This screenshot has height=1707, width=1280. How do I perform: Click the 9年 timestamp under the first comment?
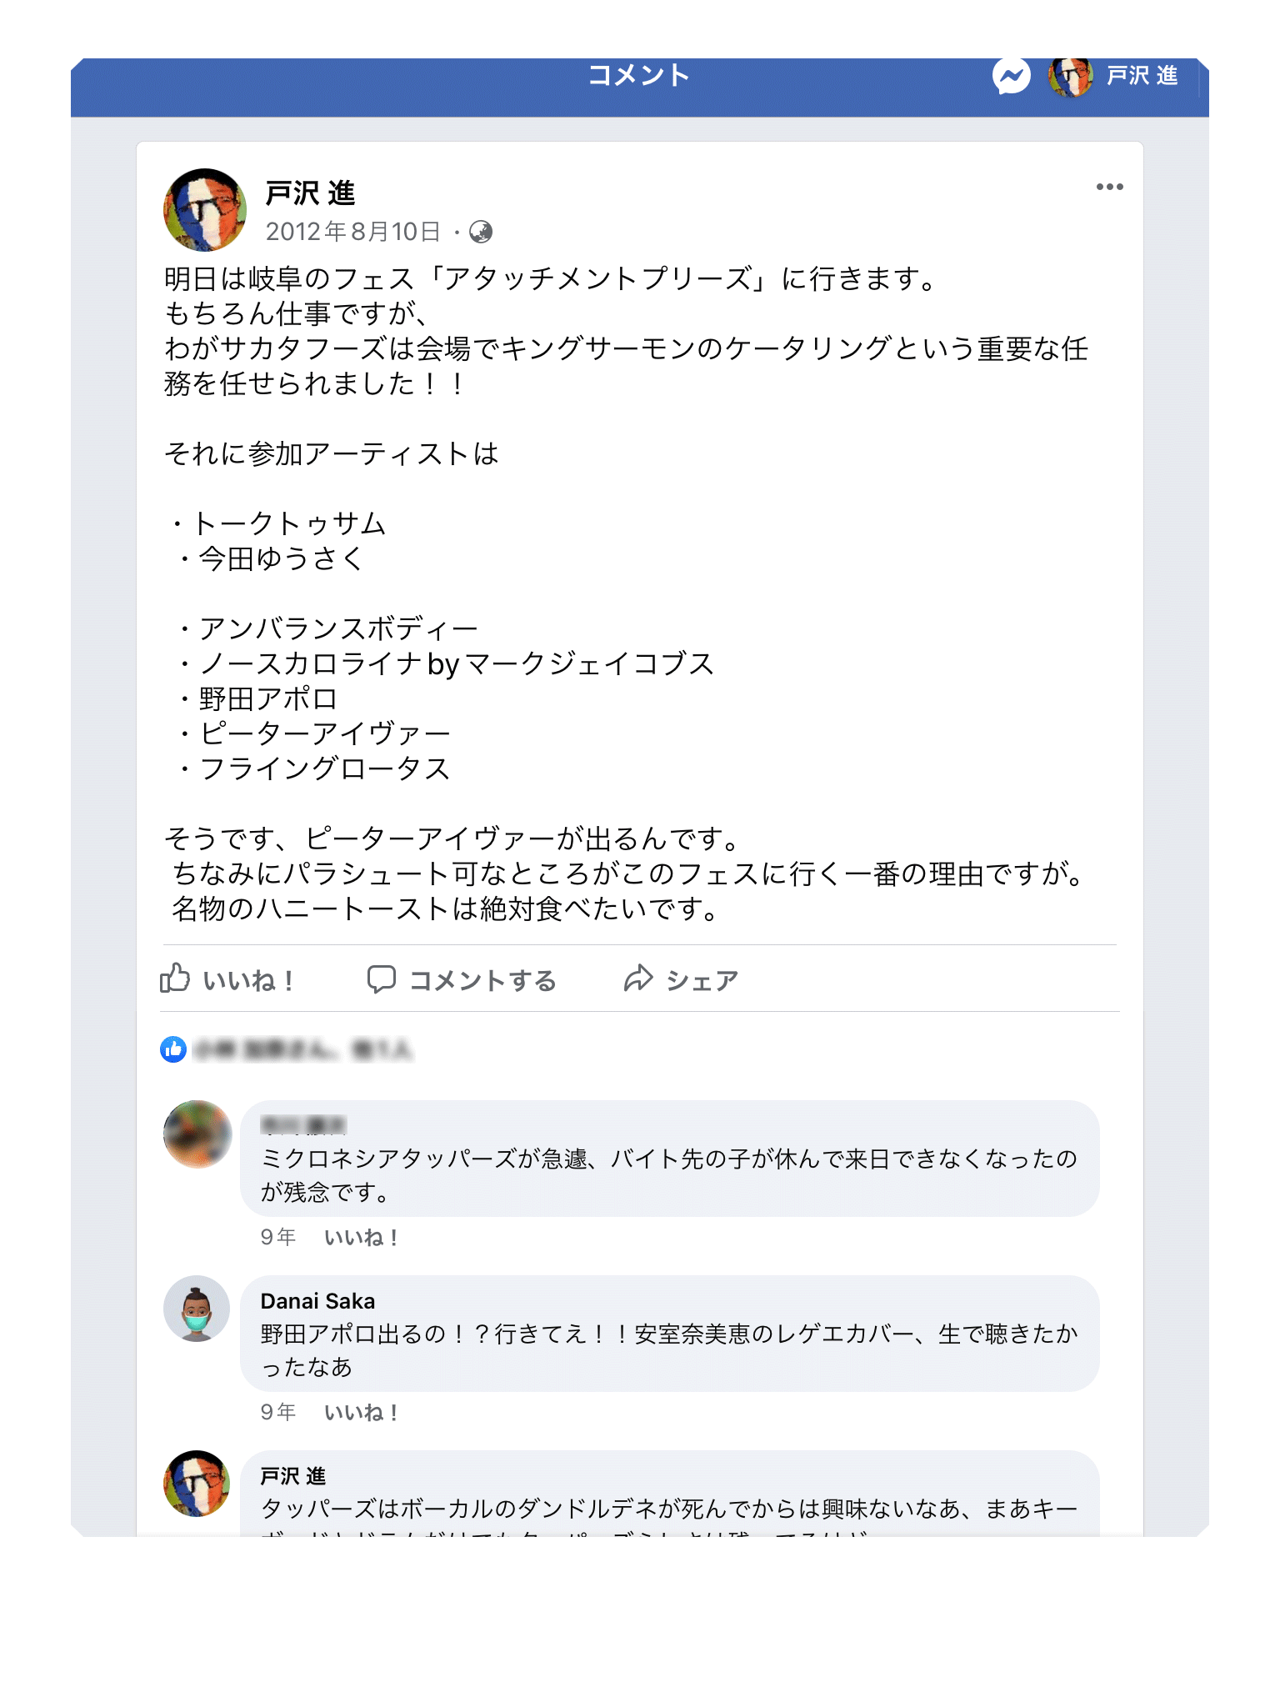pyautogui.click(x=277, y=1238)
